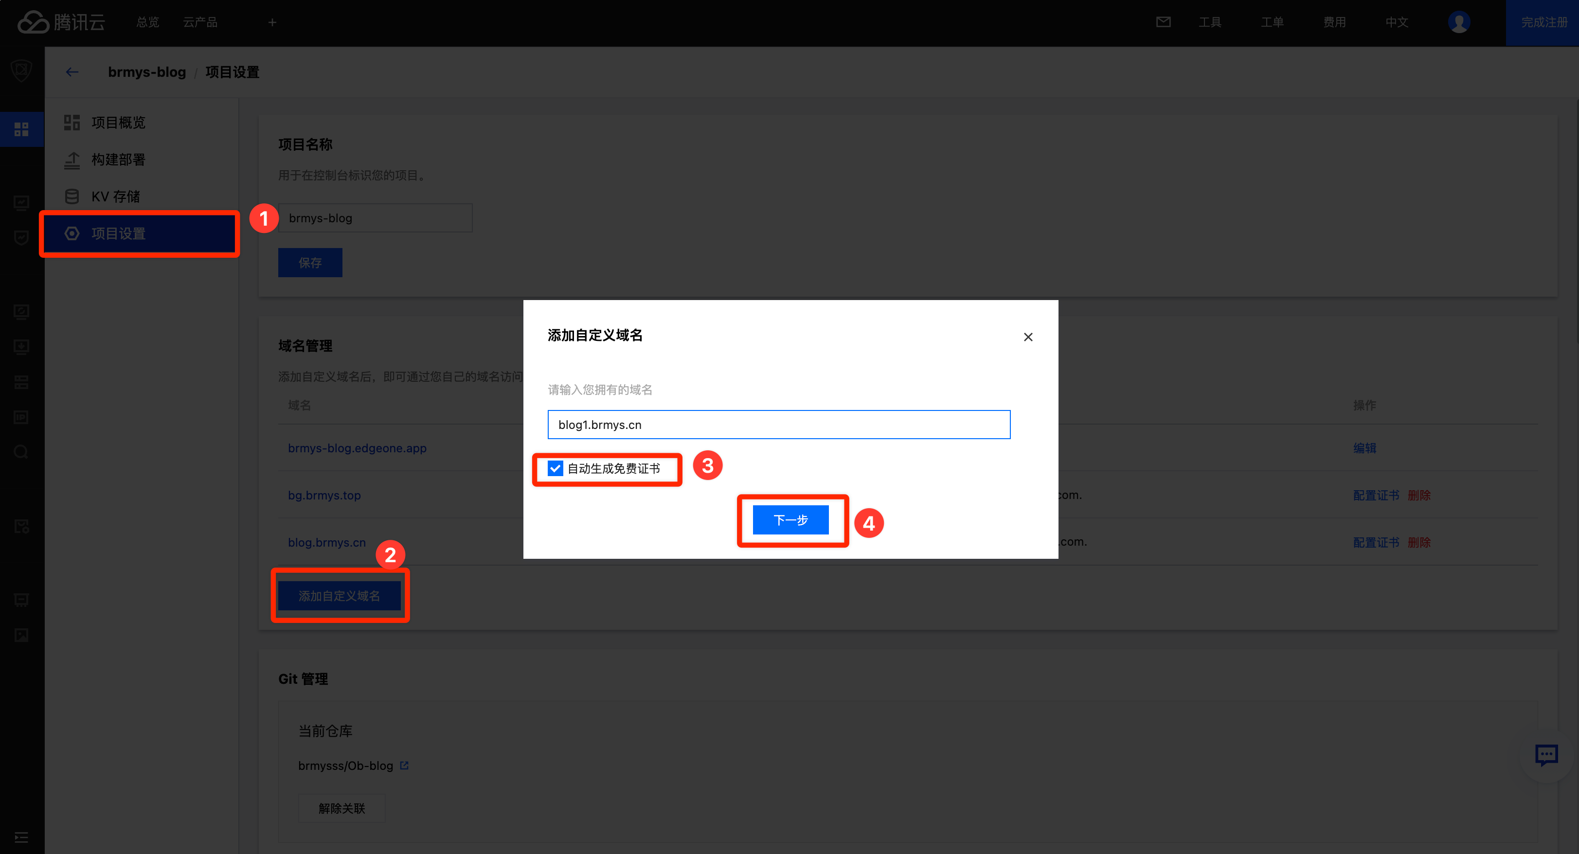The height and width of the screenshot is (854, 1579).
Task: Open the brmys-blog.edgeone.app link
Action: click(358, 448)
